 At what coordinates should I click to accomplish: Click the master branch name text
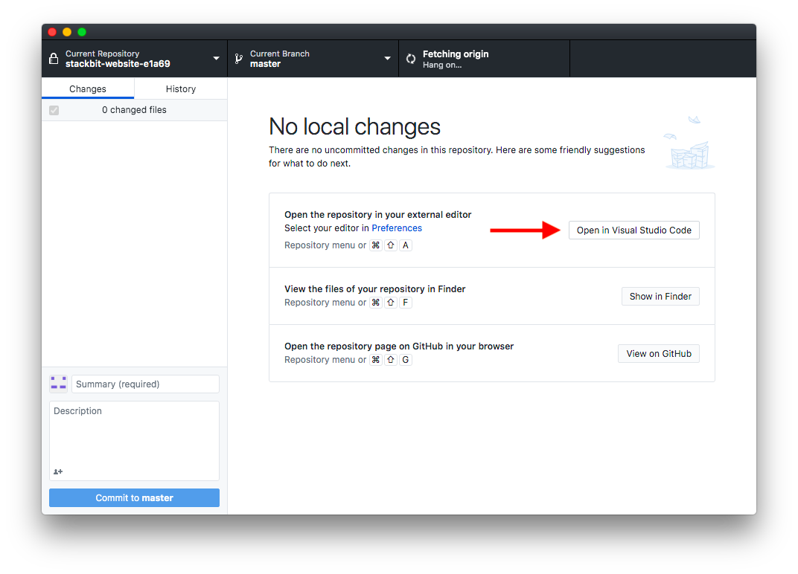click(265, 64)
